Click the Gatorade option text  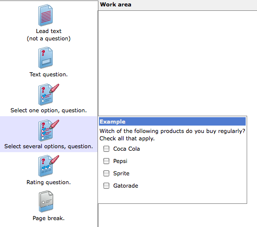point(126,186)
